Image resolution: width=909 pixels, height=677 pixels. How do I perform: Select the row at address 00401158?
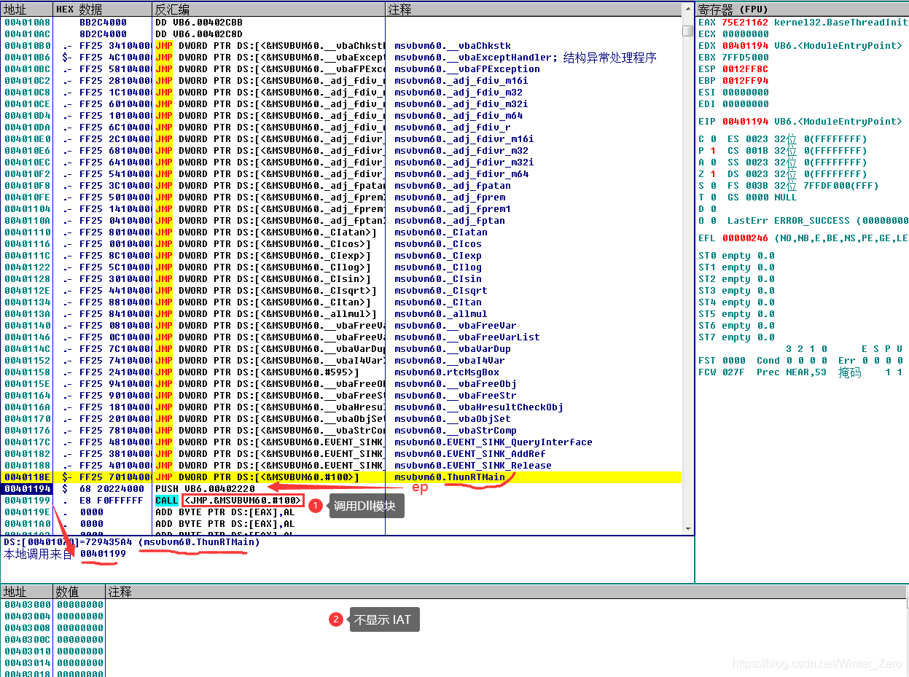[x=341, y=372]
